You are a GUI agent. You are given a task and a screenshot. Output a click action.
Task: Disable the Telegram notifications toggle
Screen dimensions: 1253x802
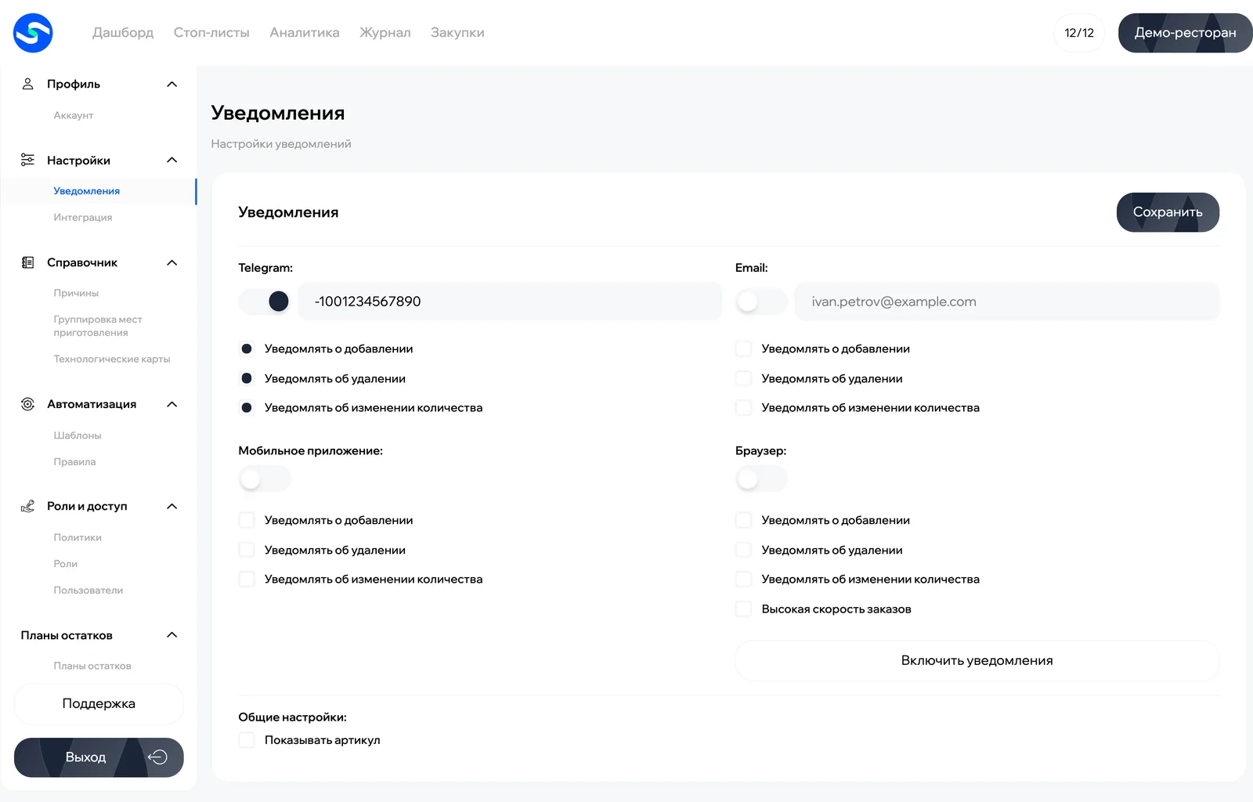pyautogui.click(x=265, y=302)
